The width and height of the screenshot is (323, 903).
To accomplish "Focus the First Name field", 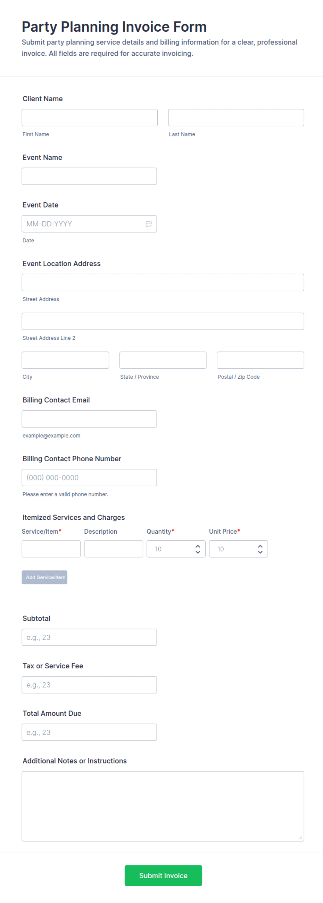I will [x=90, y=117].
